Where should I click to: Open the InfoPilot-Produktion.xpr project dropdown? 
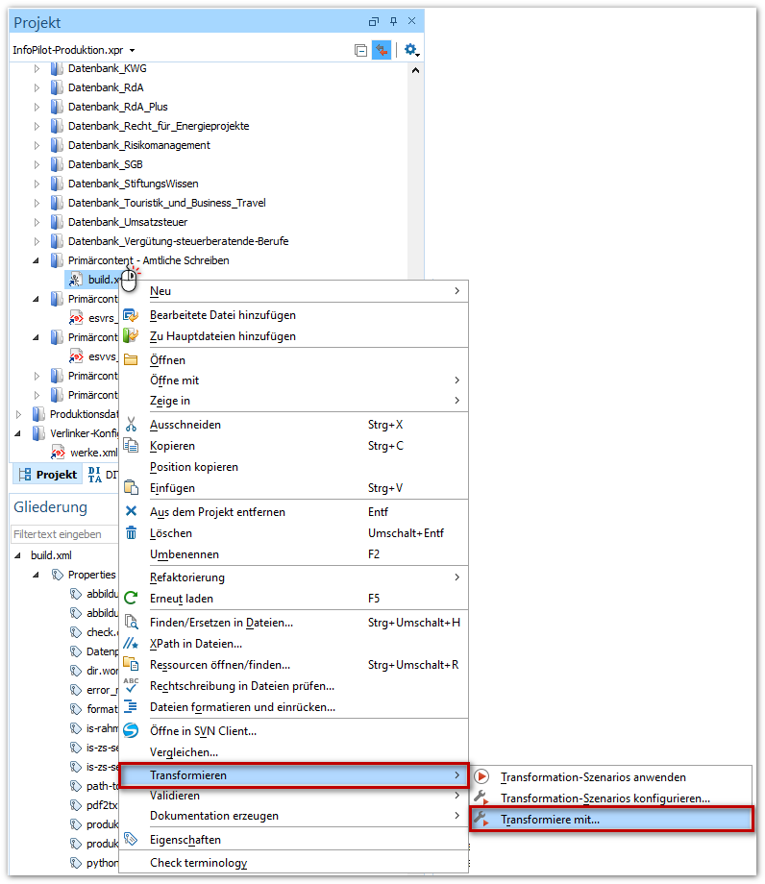132,50
